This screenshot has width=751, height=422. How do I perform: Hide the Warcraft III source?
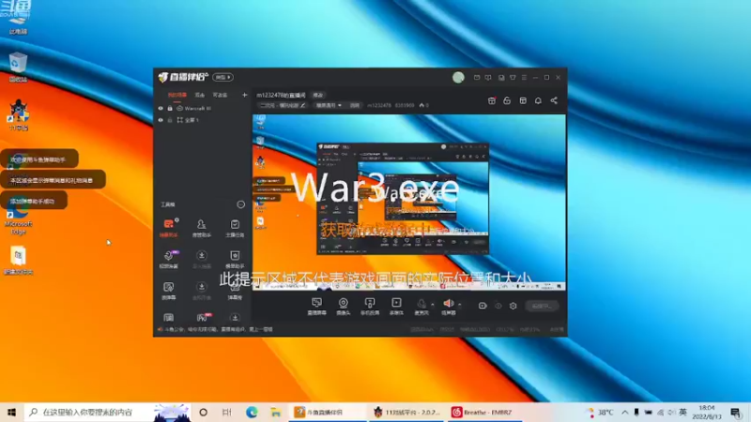(x=161, y=109)
